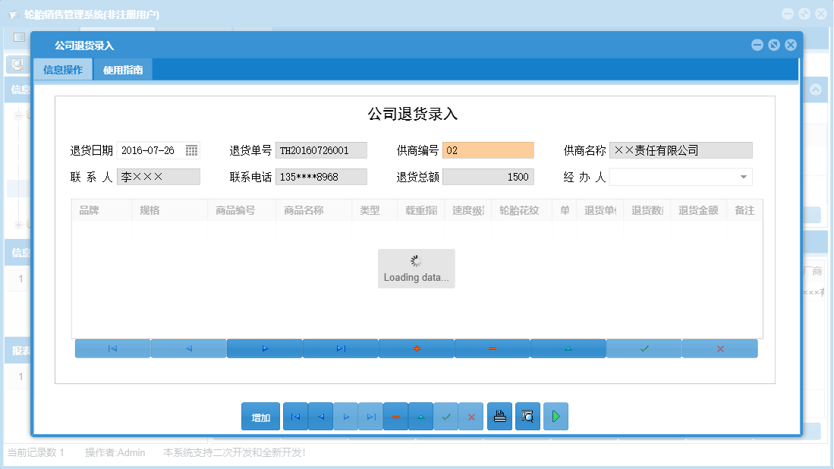Click the green checkmark confirm icon
834x469 pixels.
(x=644, y=348)
